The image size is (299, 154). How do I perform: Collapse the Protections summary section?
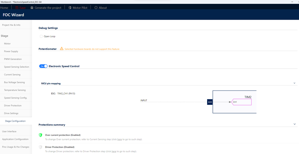click(295, 124)
